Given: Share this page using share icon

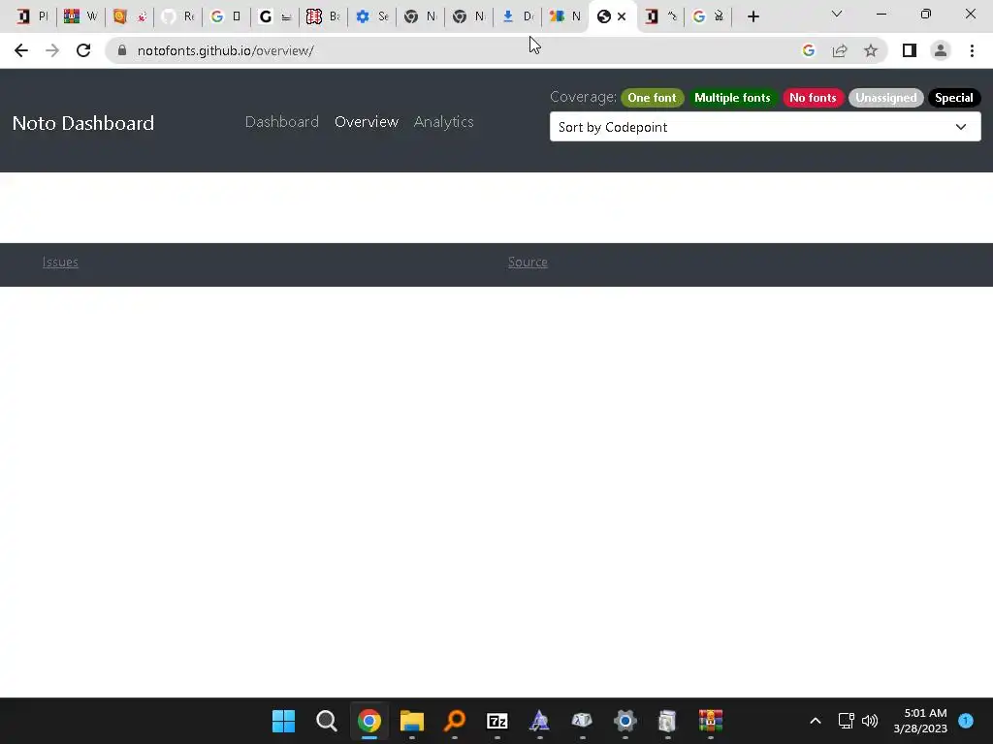Looking at the screenshot, I should (x=840, y=50).
